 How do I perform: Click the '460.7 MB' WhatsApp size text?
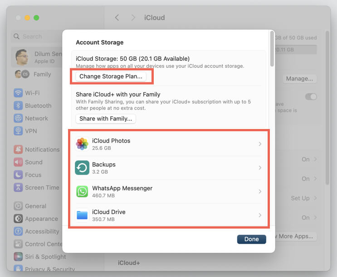tap(103, 196)
